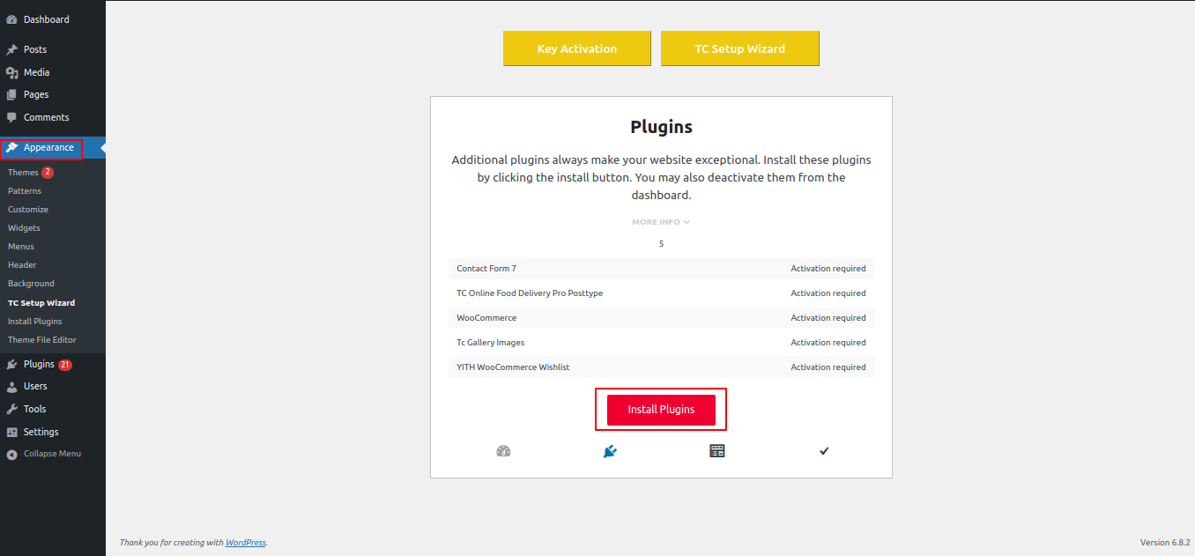
Task: Click the Comments speech bubble icon
Action: [x=11, y=117]
